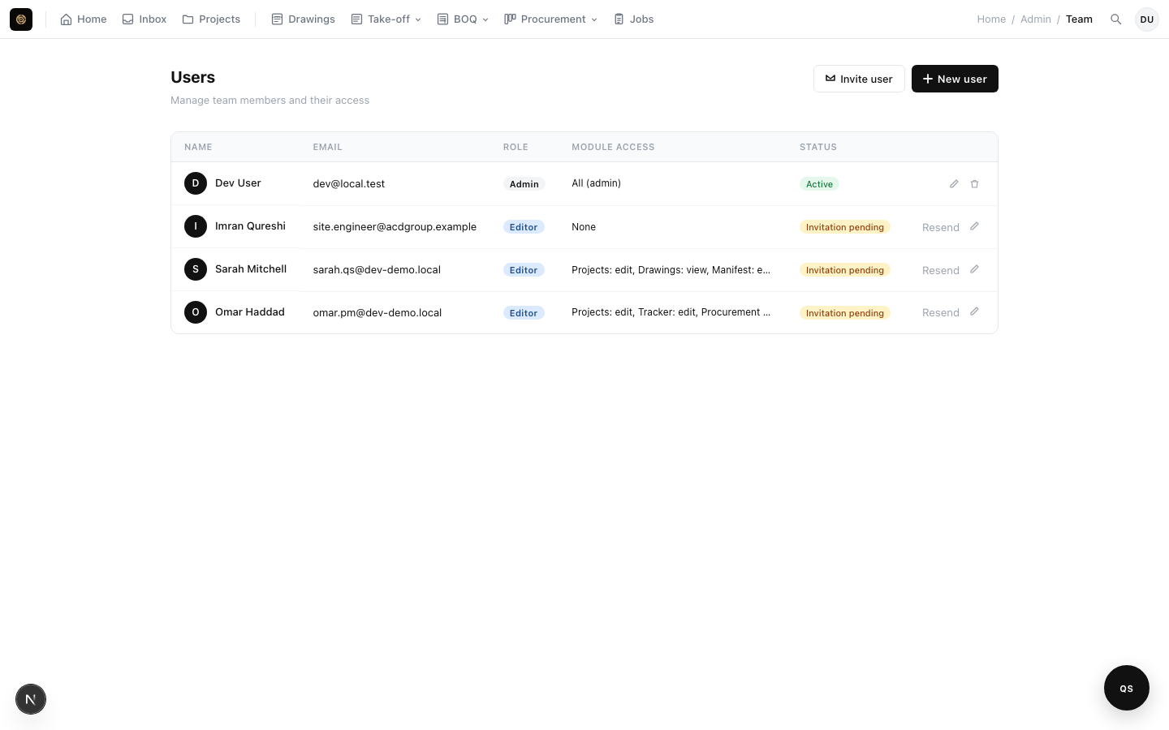The height and width of the screenshot is (730, 1169).
Task: Open the Drawings nav item
Action: pyautogui.click(x=303, y=19)
